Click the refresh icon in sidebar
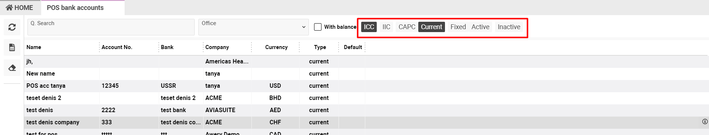Image resolution: width=709 pixels, height=135 pixels. 12,27
